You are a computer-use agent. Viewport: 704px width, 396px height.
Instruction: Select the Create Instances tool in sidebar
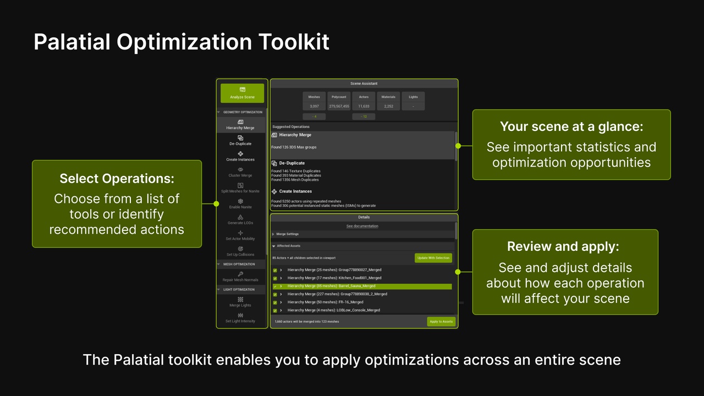tap(240, 156)
